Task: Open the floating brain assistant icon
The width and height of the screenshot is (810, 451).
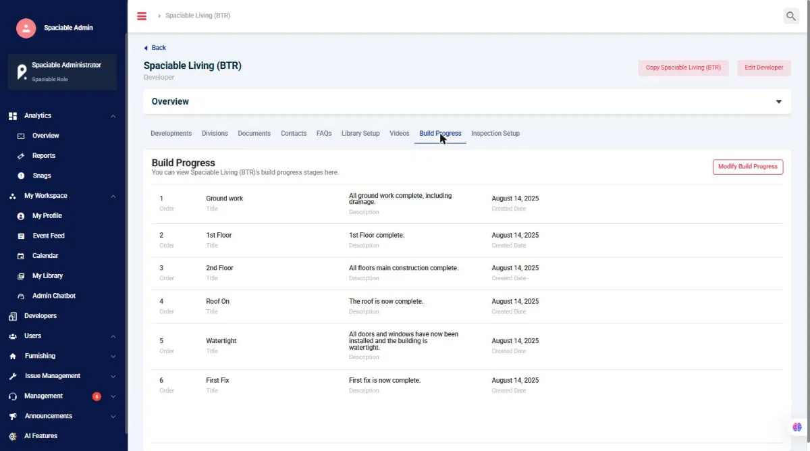Action: (x=797, y=427)
